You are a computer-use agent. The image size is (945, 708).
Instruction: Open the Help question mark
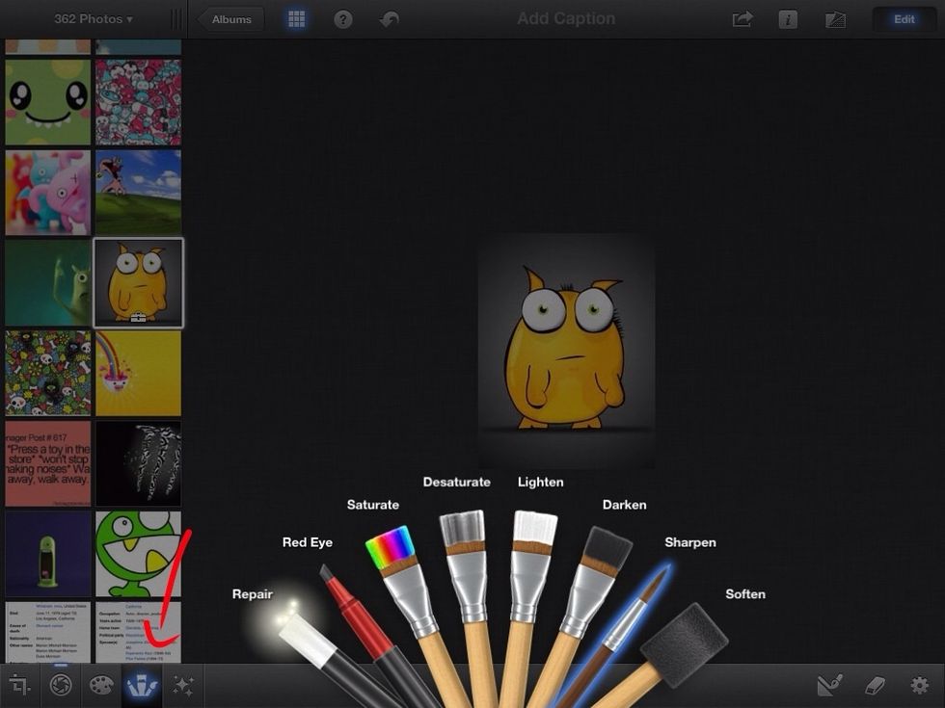point(343,19)
